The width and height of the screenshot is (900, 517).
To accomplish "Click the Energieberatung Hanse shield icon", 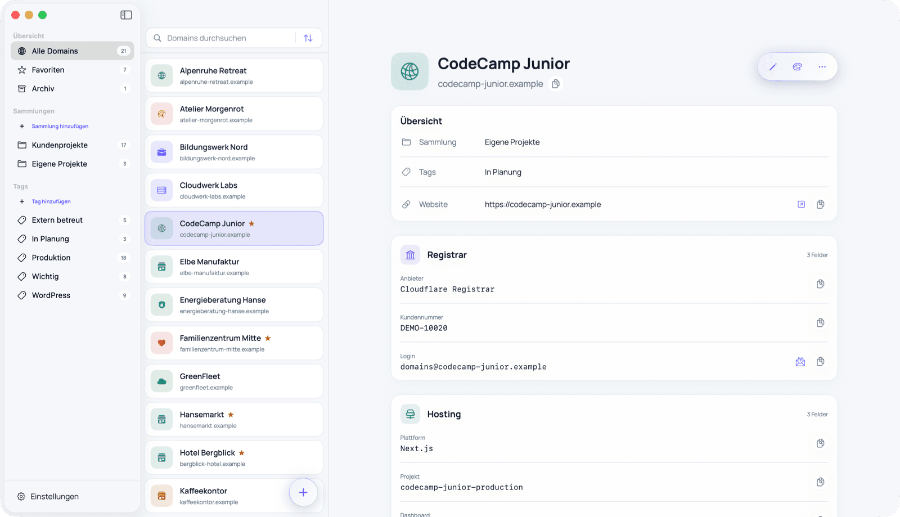I will point(161,305).
